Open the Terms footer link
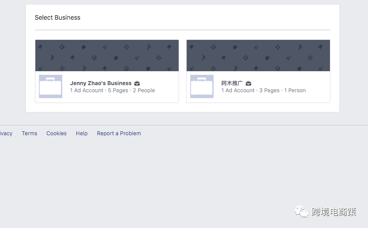This screenshot has height=228, width=368. coord(30,133)
